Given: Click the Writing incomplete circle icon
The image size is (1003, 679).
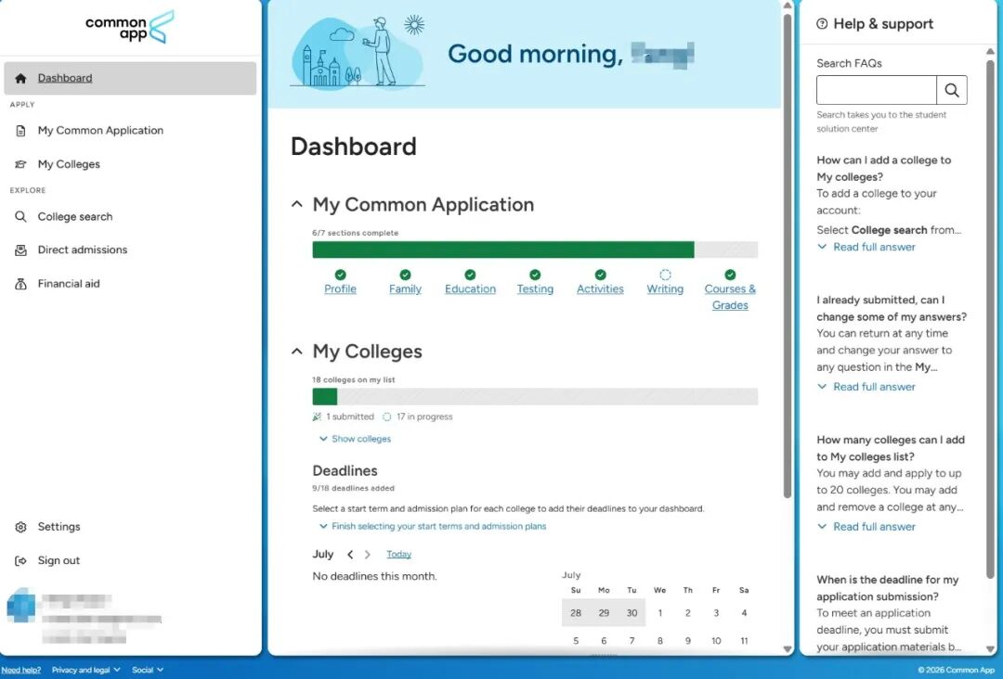Looking at the screenshot, I should [665, 275].
